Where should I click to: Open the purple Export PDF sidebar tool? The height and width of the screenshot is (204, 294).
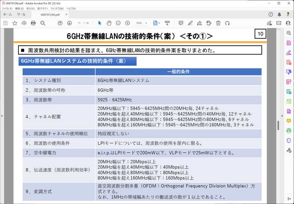pyautogui.click(x=289, y=43)
